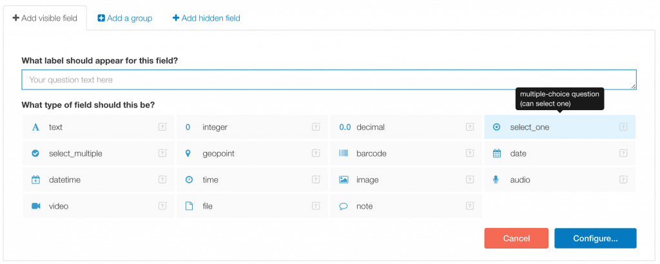Screen dimensions: 660x264
Task: Select the select_one radio field type
Action: [559, 127]
